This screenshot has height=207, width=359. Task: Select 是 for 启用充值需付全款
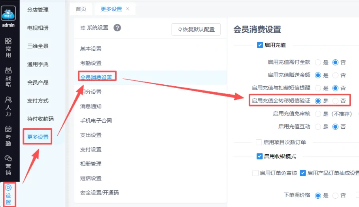(318, 63)
